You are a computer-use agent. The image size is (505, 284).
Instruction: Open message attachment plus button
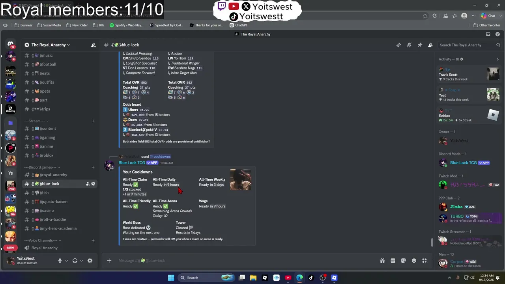click(109, 260)
